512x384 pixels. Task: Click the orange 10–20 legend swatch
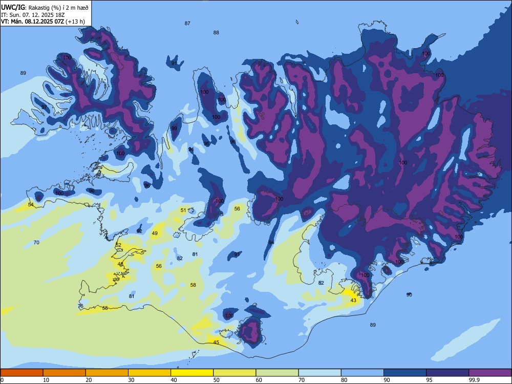coord(65,373)
